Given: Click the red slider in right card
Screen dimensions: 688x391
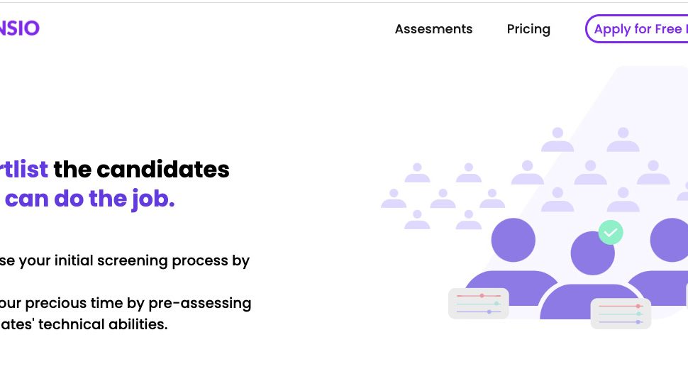Looking at the screenshot, I should pos(621,306).
